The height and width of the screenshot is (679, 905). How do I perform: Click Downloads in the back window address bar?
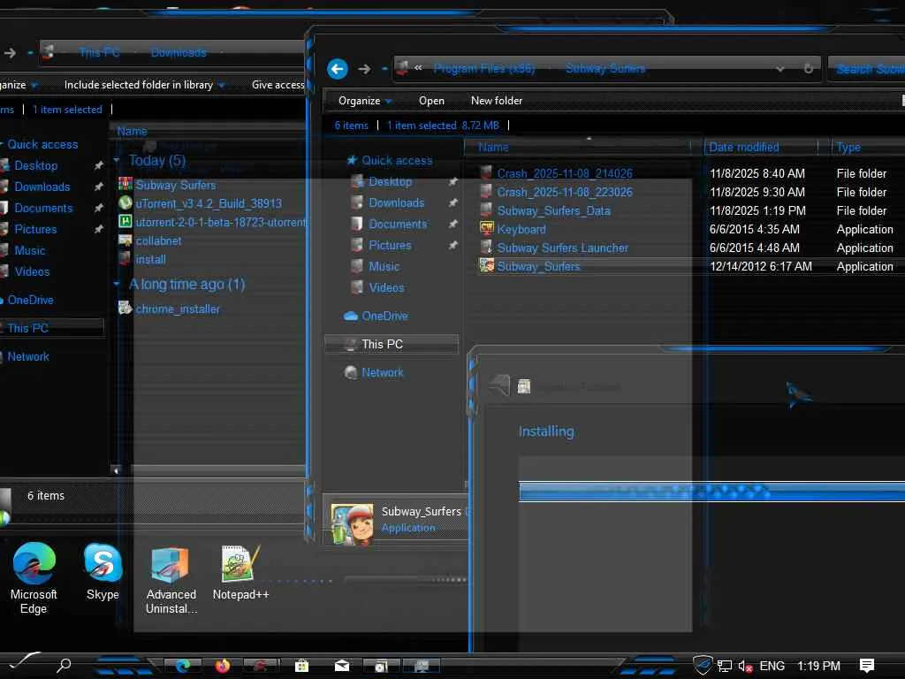179,52
